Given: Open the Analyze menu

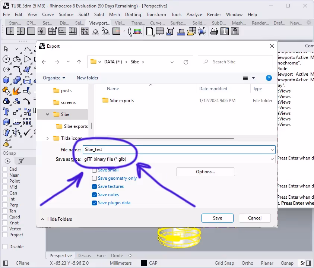Looking at the screenshot, I should [x=194, y=15].
